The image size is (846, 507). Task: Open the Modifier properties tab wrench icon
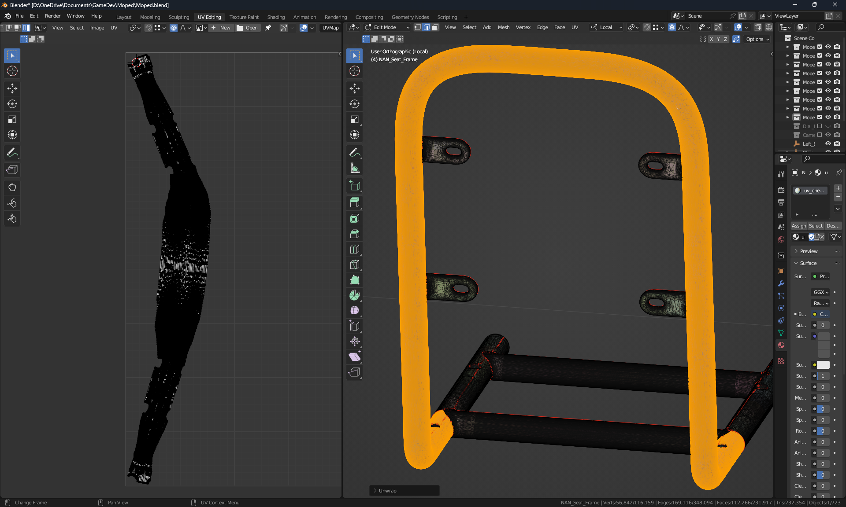[781, 283]
